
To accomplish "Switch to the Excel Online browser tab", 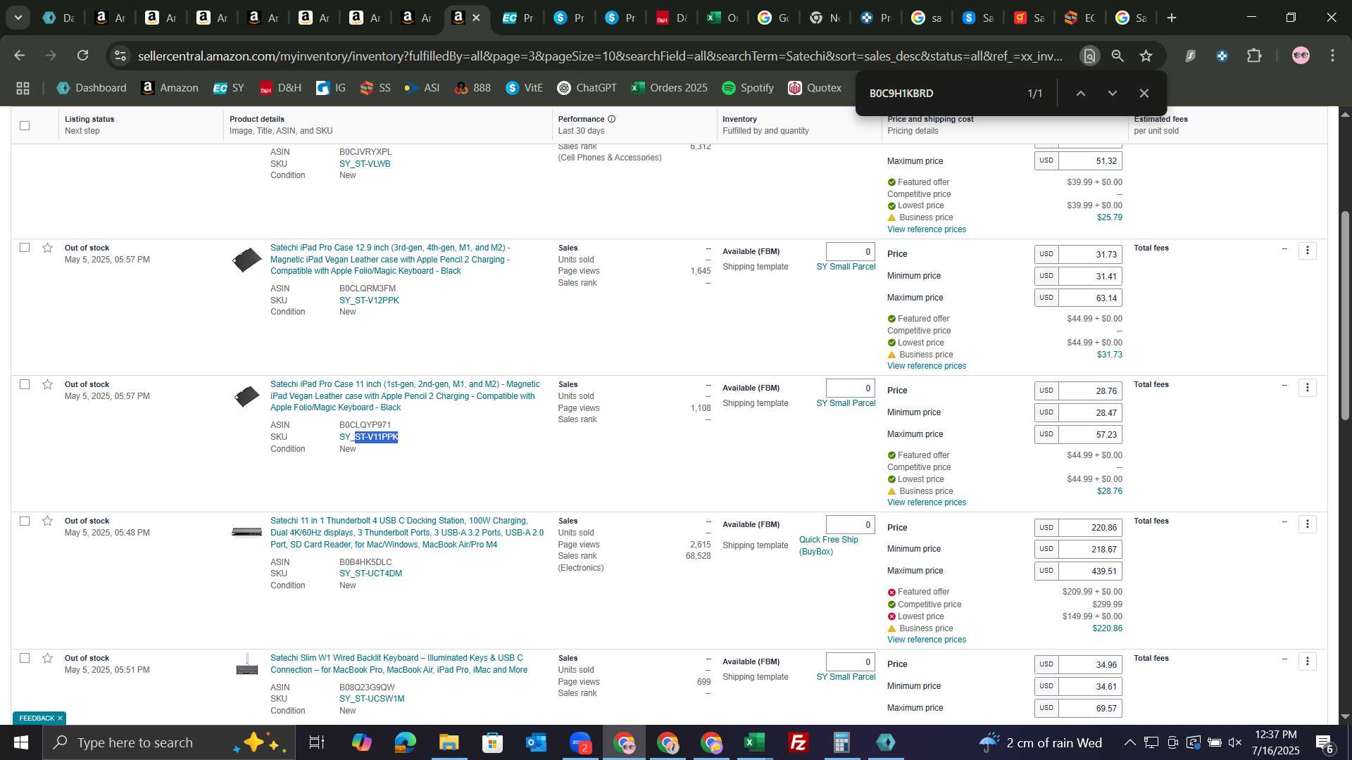I will [x=723, y=18].
